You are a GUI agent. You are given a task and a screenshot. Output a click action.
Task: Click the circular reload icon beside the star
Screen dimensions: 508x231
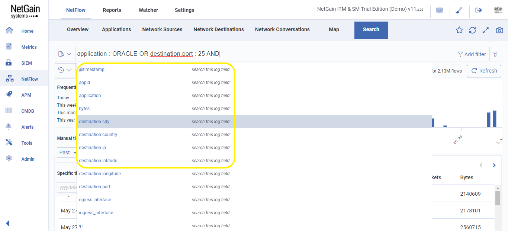tap(472, 30)
